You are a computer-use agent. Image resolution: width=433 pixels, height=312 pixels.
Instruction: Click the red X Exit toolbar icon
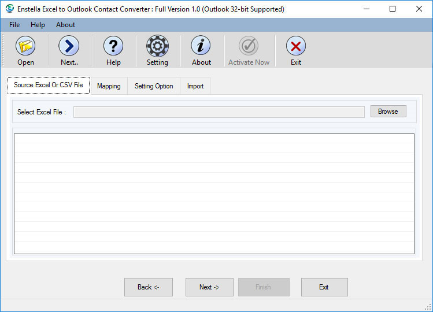tap(296, 46)
